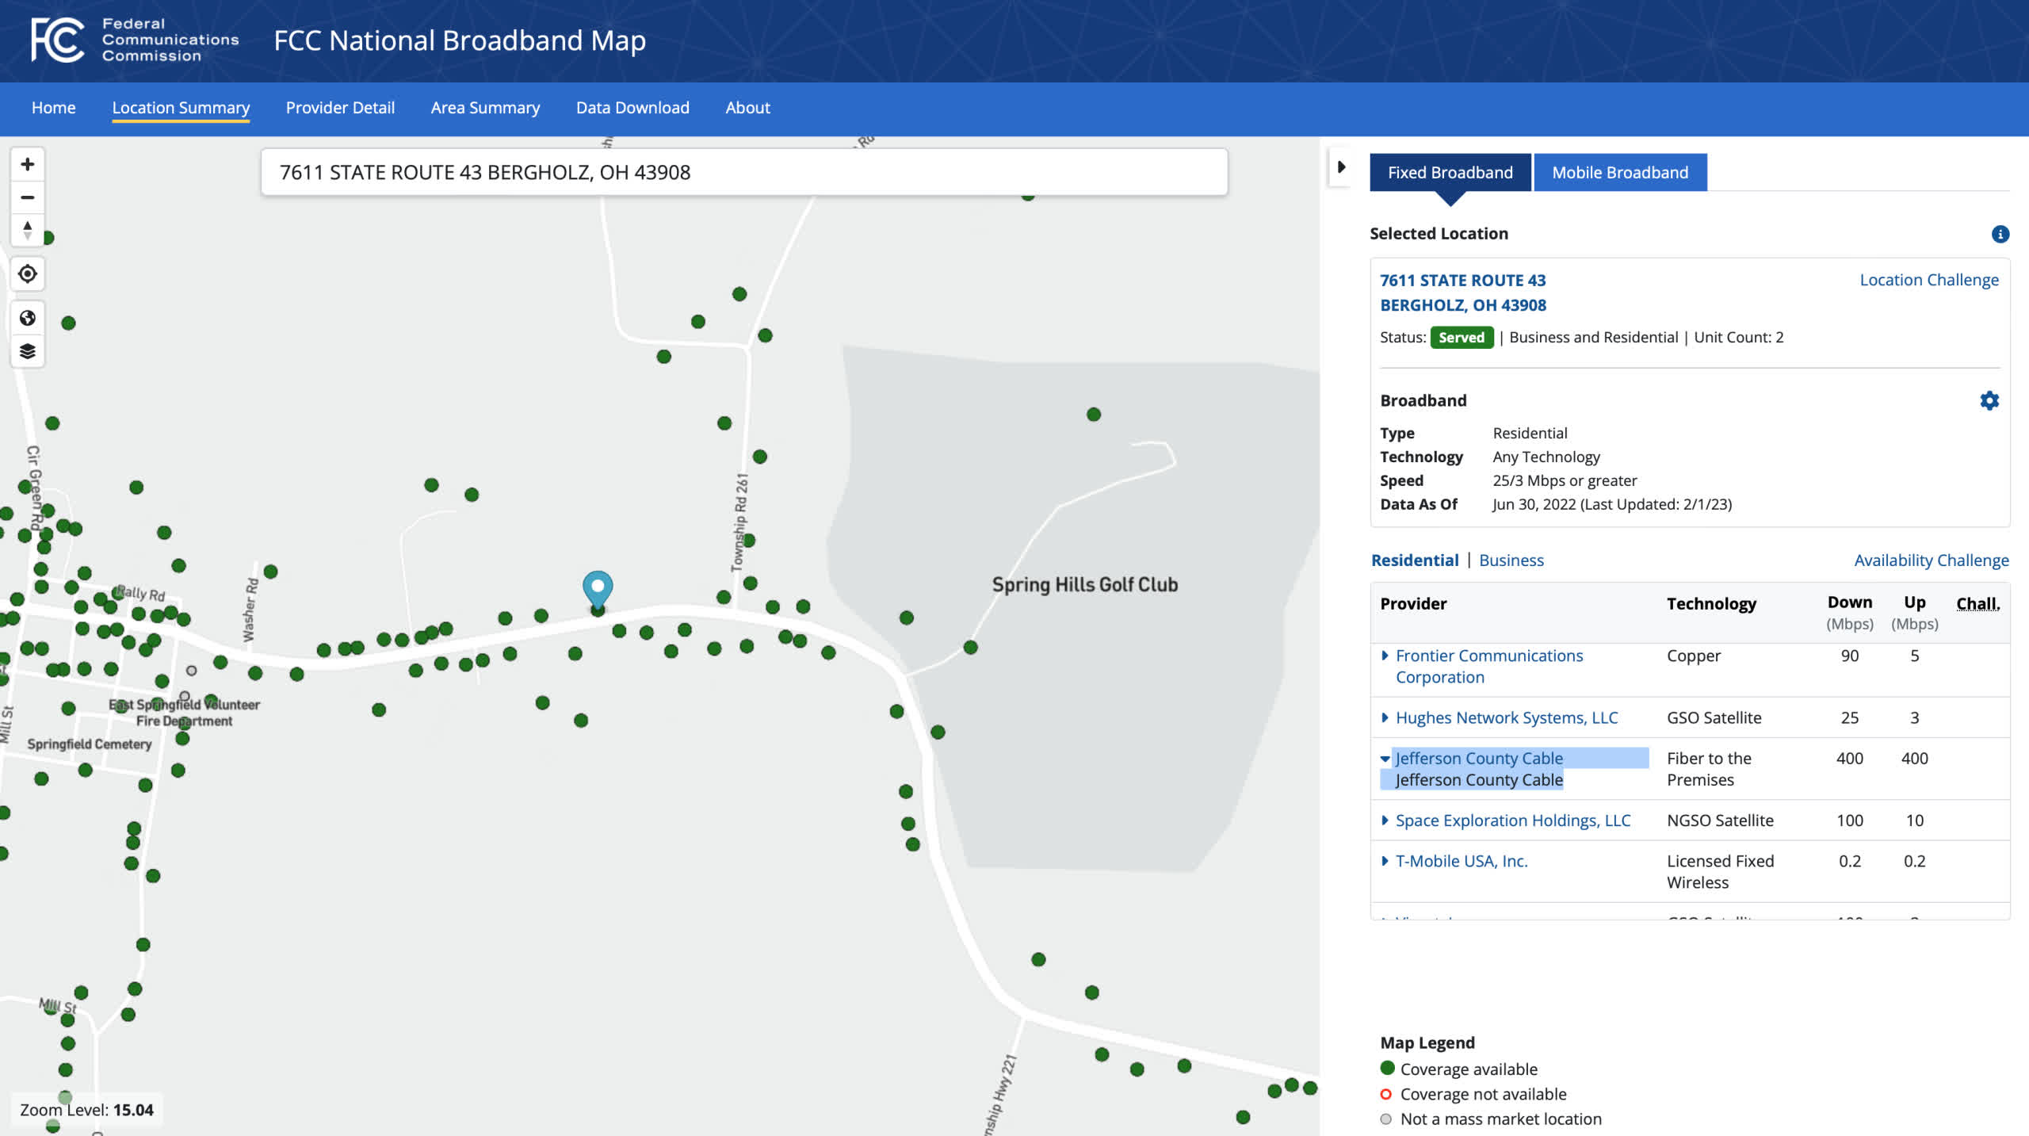
Task: Open Data Download page
Action: 632,108
